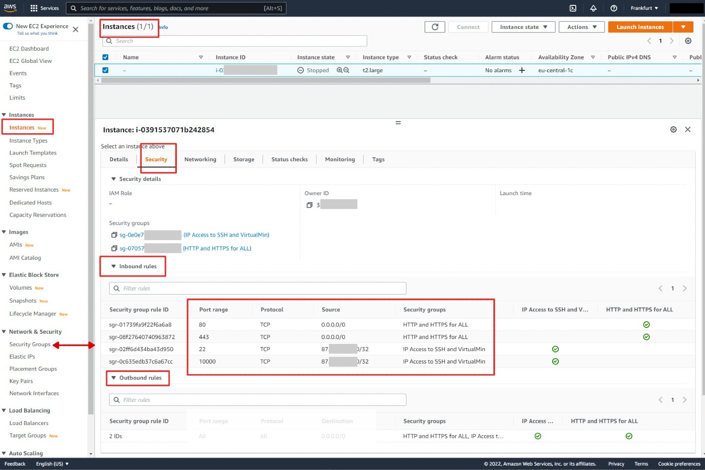Open Volumes in the sidebar
Screen dimensions: 705x470
[x=20, y=288]
